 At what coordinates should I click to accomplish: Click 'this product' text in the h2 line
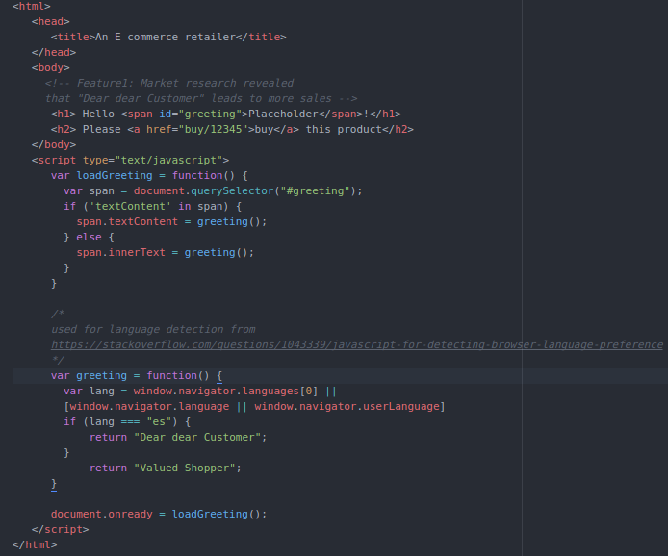point(344,130)
